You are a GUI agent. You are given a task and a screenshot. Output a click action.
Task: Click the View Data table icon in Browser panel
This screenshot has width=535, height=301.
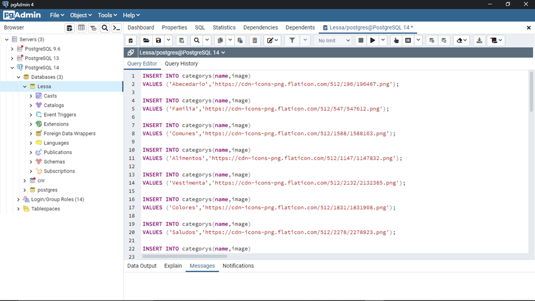tap(81, 28)
